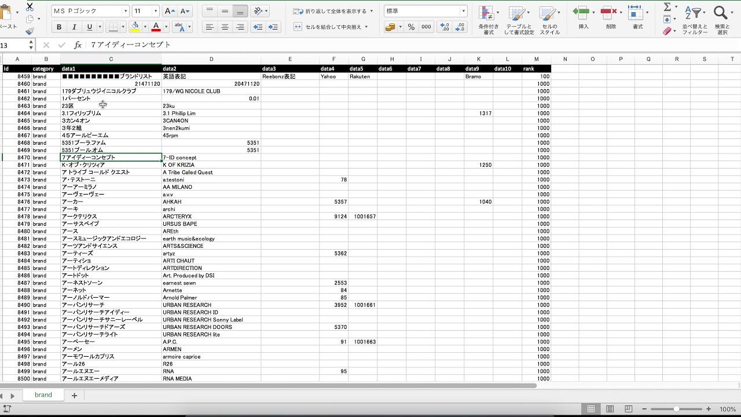Image resolution: width=741 pixels, height=417 pixels.
Task: Center text horizontally
Action: click(x=225, y=27)
